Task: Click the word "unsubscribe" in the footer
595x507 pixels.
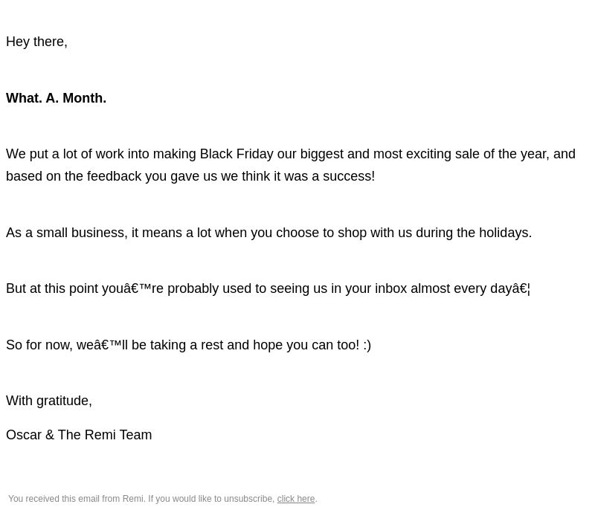Action: tap(249, 499)
